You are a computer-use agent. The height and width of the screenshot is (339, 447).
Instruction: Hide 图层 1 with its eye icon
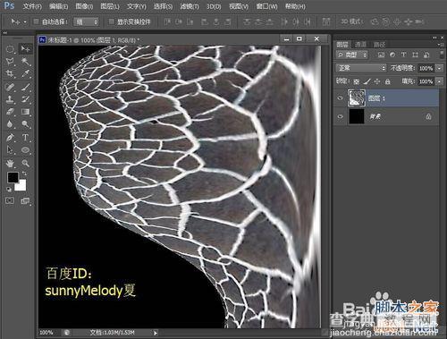[340, 98]
